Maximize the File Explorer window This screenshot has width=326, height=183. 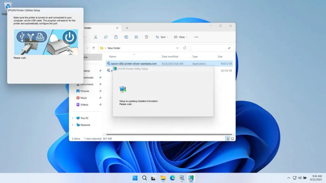click(220, 26)
